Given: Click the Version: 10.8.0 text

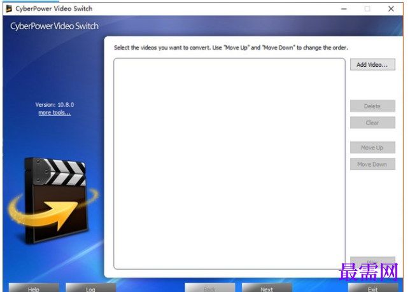Looking at the screenshot, I should click(x=55, y=105).
